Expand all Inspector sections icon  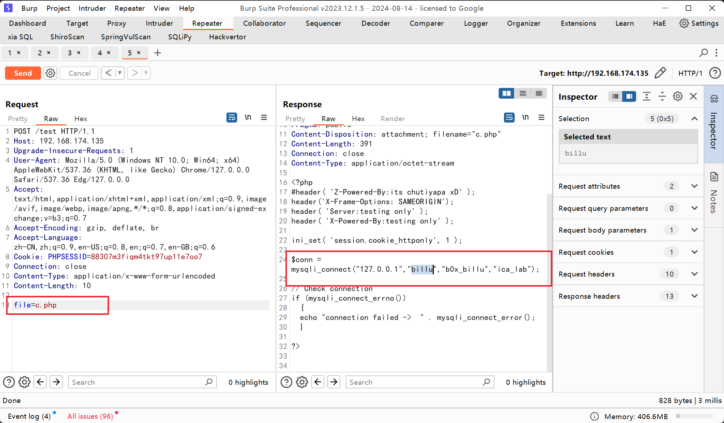(x=646, y=96)
